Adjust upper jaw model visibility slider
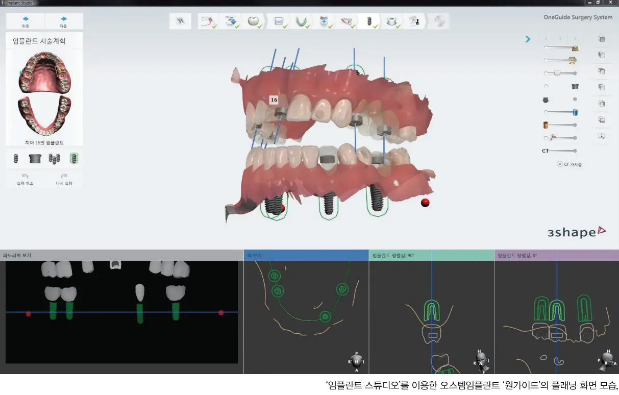Screen dimensions: 619x395 click(x=561, y=47)
